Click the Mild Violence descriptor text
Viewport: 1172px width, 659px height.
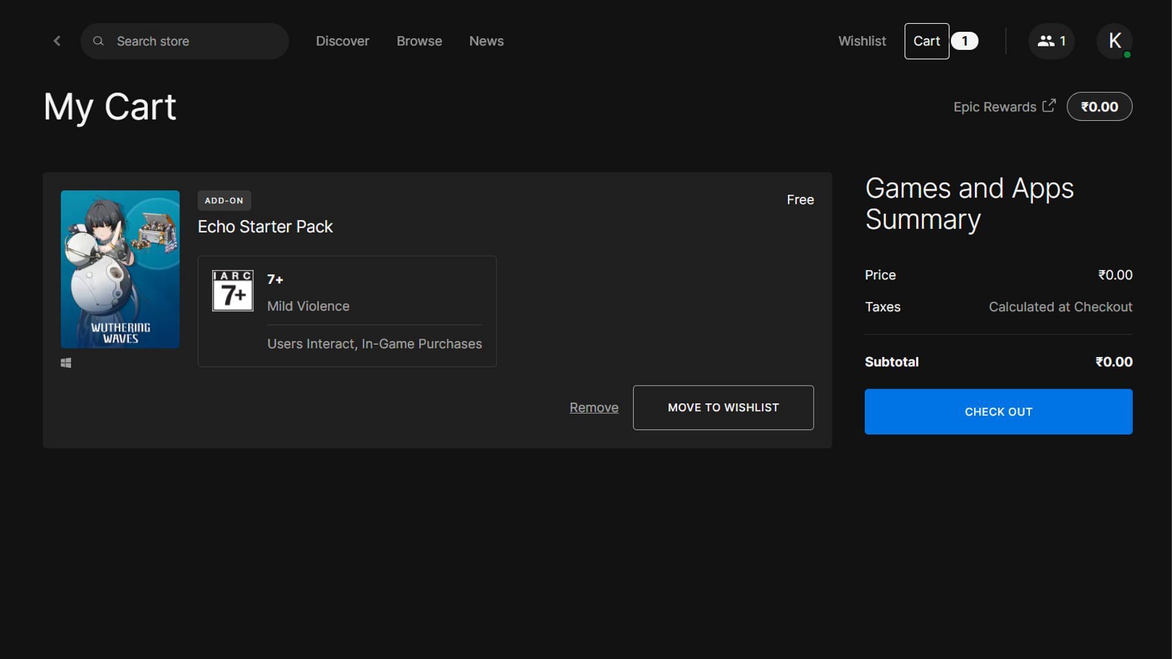(x=308, y=306)
